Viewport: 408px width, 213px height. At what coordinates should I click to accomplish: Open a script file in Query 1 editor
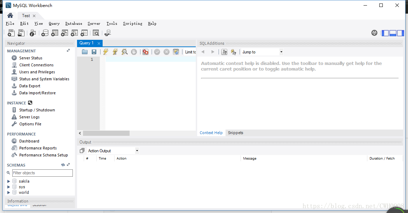84,52
